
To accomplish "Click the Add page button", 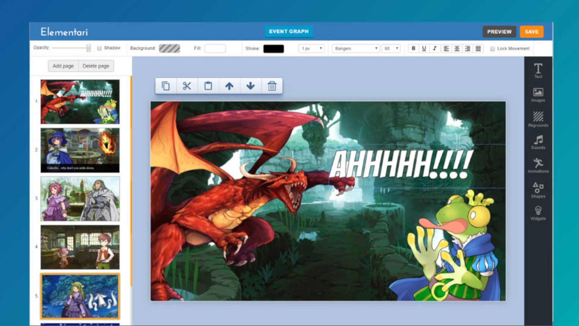I will 63,66.
